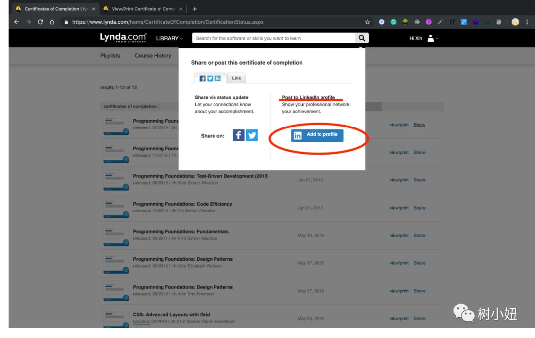Click the Lynda.com logo
535x338 pixels.
point(123,38)
